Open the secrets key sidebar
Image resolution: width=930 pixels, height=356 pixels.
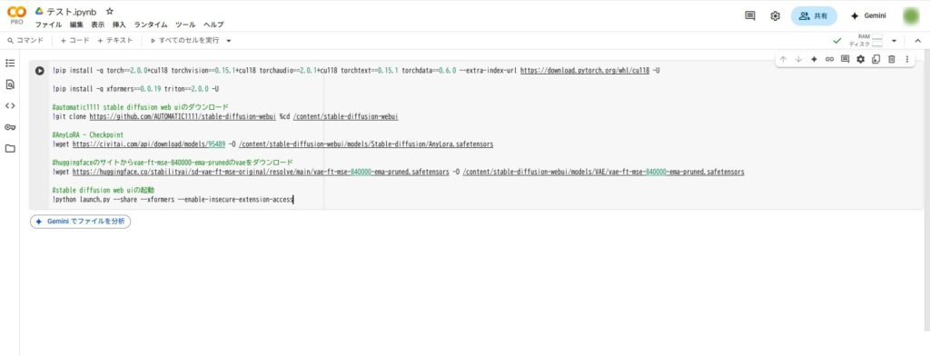[10, 127]
